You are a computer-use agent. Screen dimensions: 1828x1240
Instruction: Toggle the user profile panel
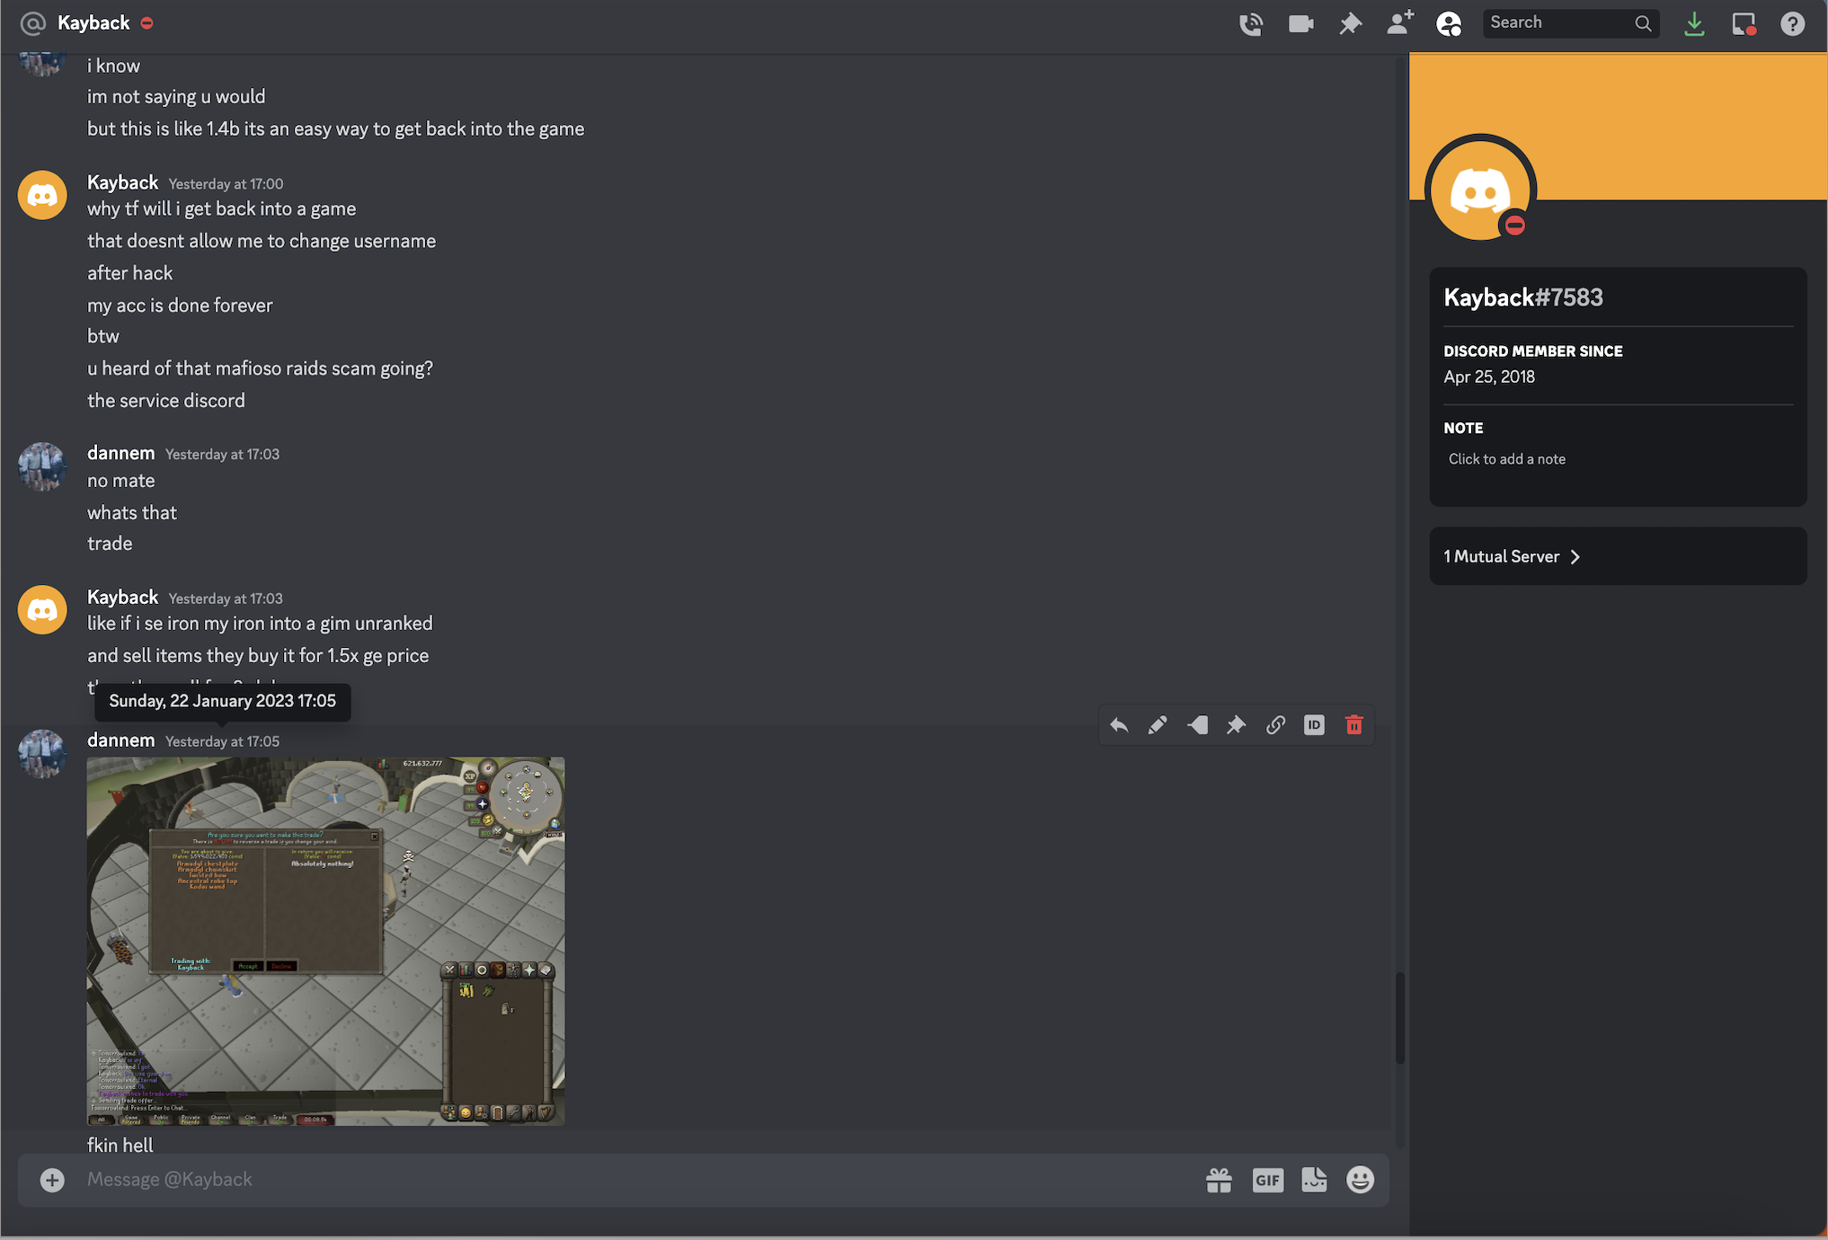(1449, 23)
